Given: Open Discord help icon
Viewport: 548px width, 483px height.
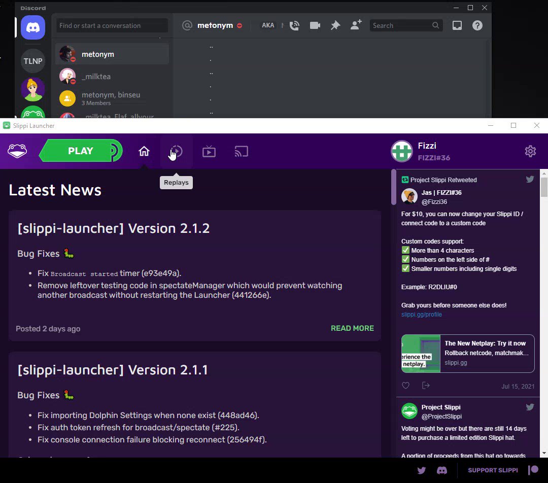Looking at the screenshot, I should [x=477, y=25].
